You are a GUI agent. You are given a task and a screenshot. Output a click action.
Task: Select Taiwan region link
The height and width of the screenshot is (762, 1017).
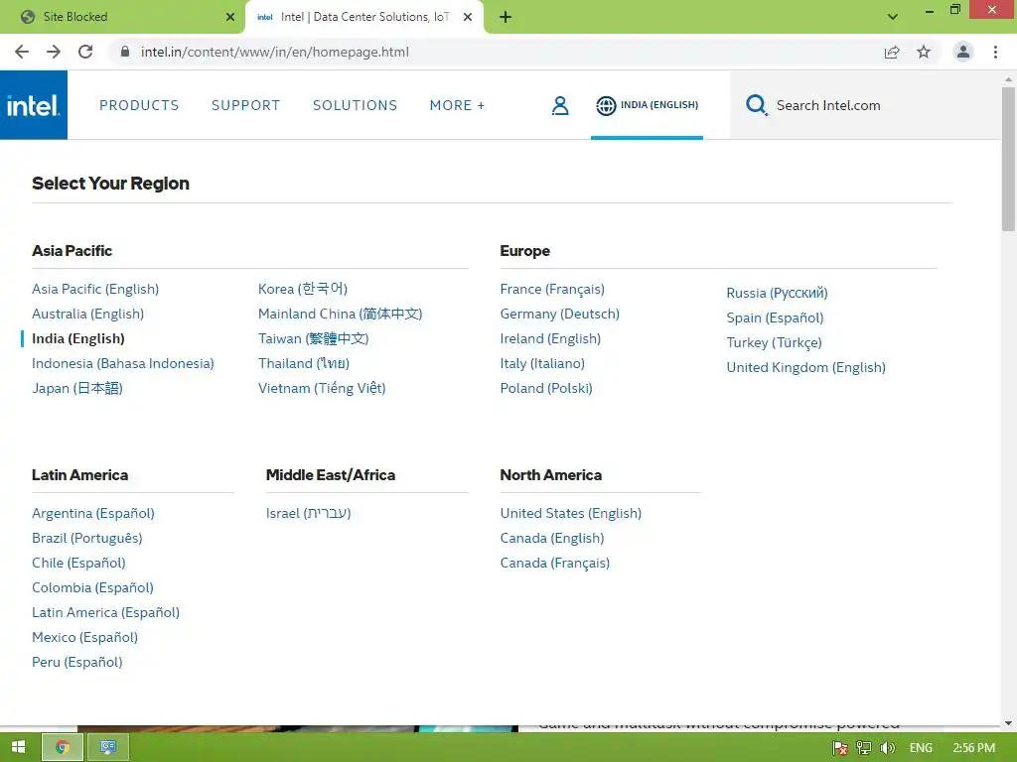pos(313,338)
